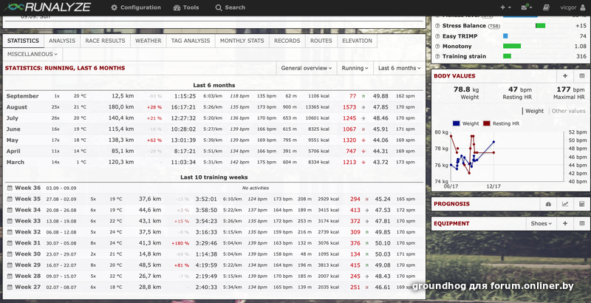
Task: Switch to the Race Results tab
Action: click(106, 41)
